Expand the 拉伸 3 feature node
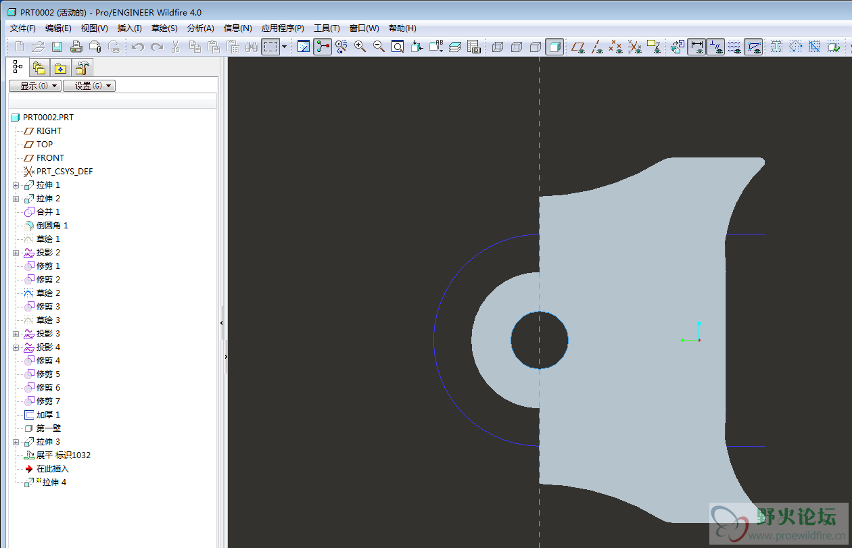This screenshot has width=852, height=548. (x=16, y=442)
